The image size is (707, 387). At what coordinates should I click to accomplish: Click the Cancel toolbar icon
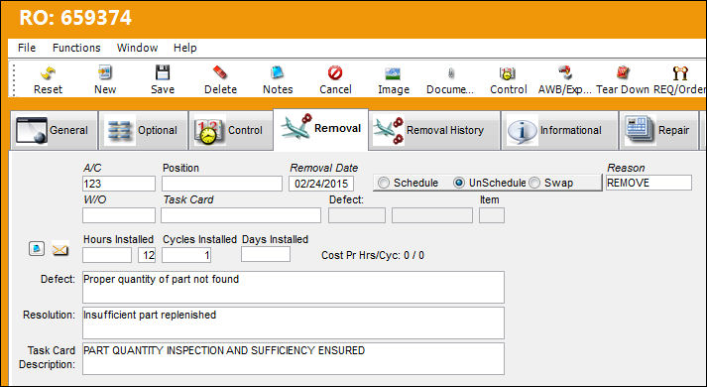(335, 72)
